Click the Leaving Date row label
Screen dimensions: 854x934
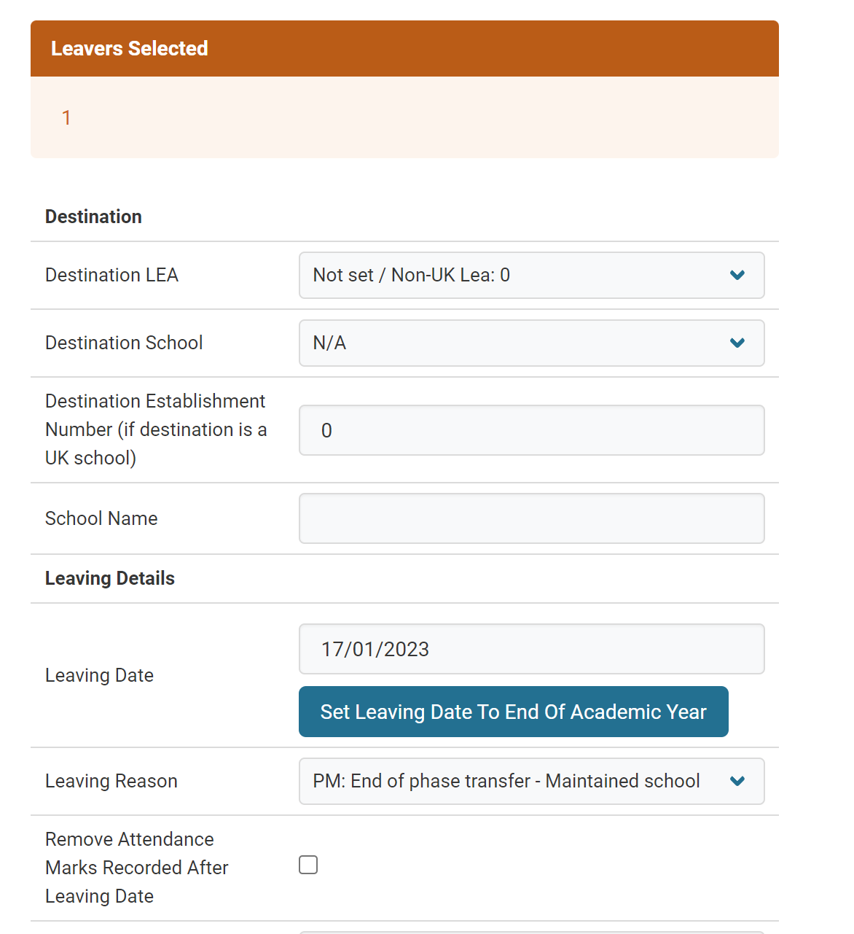coord(99,675)
